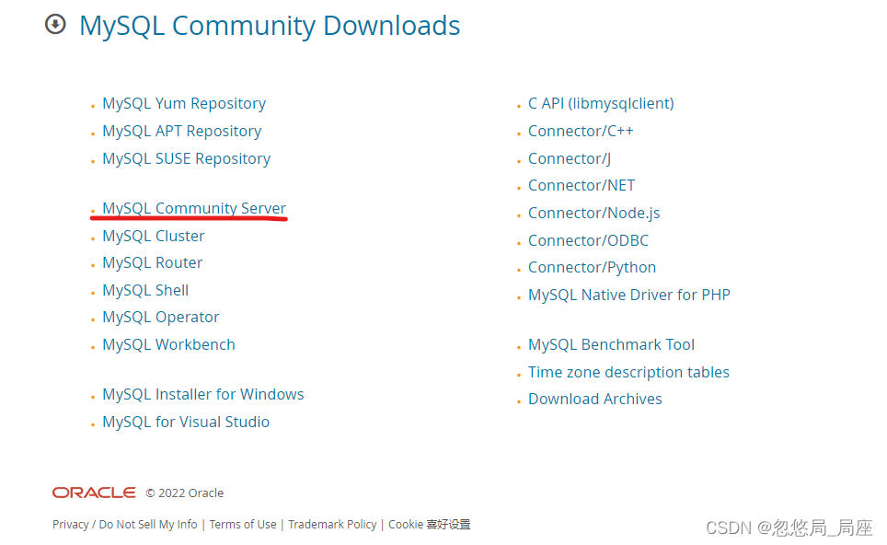The image size is (887, 545).
Task: Open the Terms of Use footer link
Action: pyautogui.click(x=243, y=525)
